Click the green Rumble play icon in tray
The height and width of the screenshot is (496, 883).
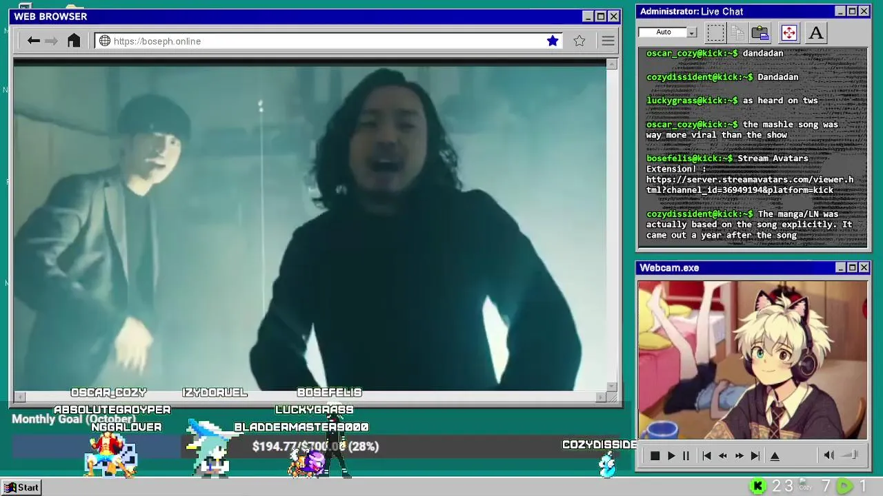pyautogui.click(x=844, y=486)
